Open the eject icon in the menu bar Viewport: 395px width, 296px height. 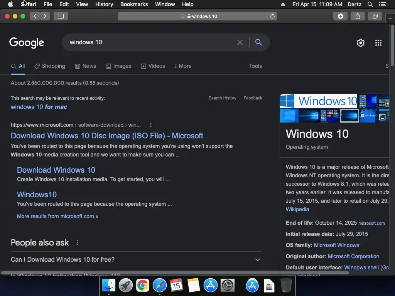[x=283, y=4]
